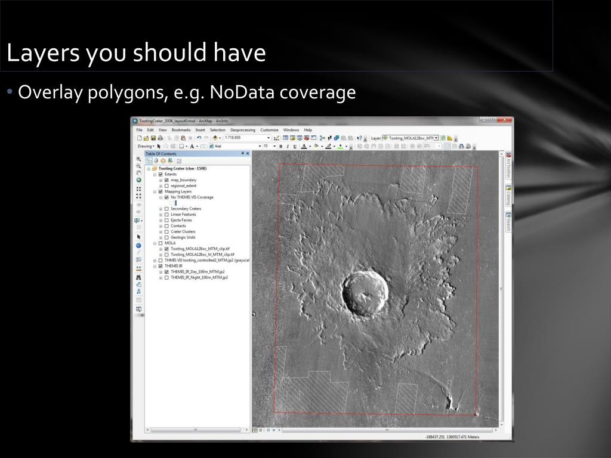The width and height of the screenshot is (611, 458).
Task: List TOC by drawing order
Action: point(149,161)
